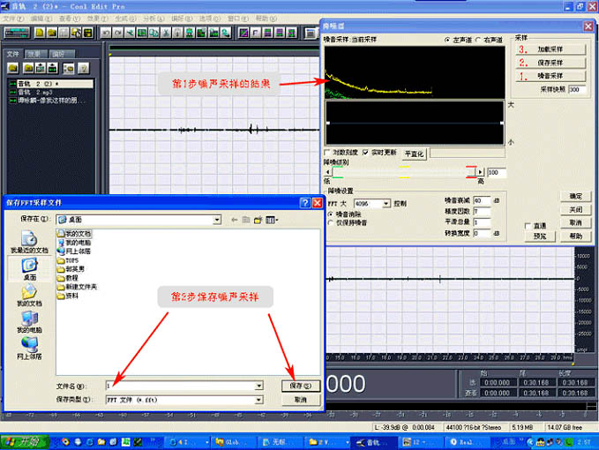599x450 pixels.
Task: Expand the 保存类型 file type dropdown
Action: point(259,400)
